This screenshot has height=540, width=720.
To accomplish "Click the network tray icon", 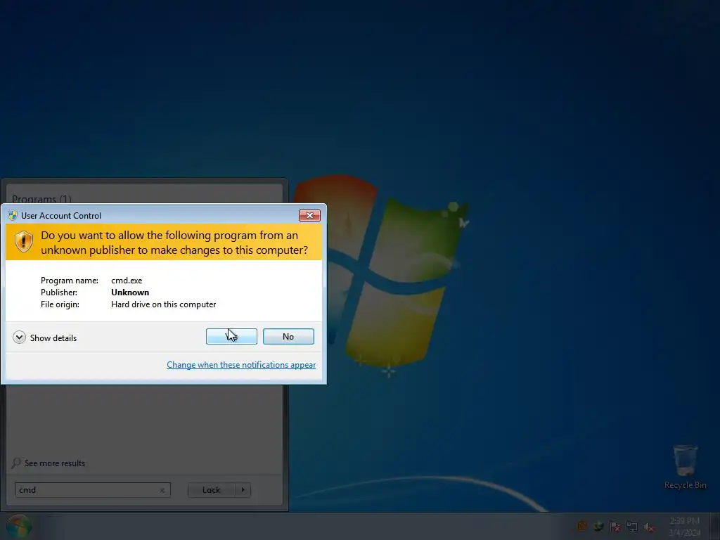I will point(632,526).
